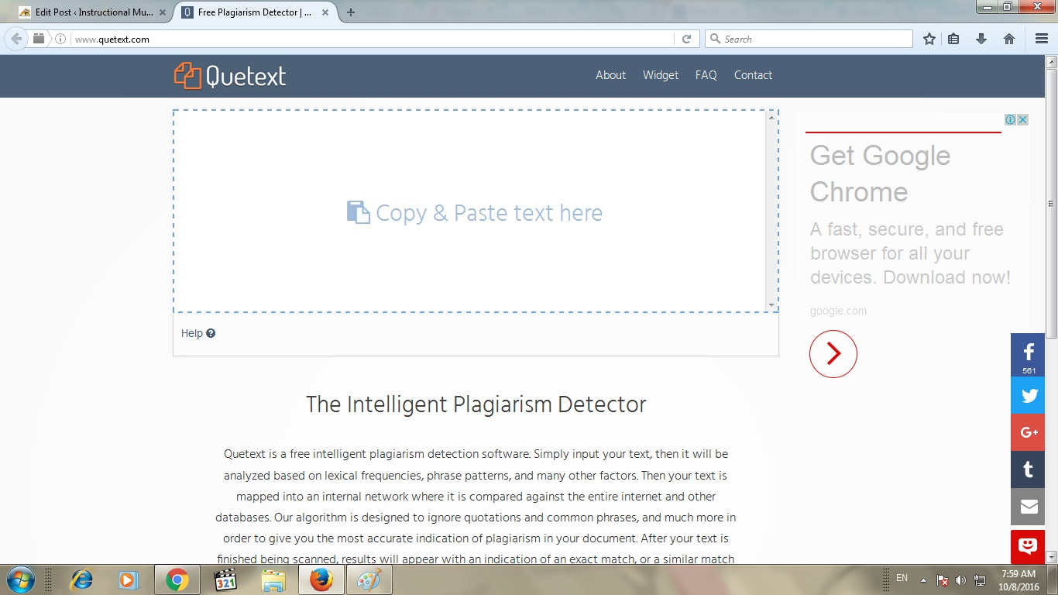Screen dimensions: 1058x595
Task: Share the page via the email icon
Action: pyautogui.click(x=1029, y=507)
